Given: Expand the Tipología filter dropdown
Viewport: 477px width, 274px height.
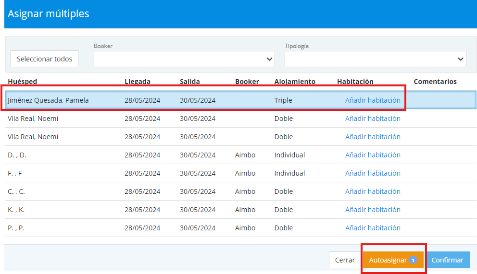Looking at the screenshot, I should coord(375,59).
